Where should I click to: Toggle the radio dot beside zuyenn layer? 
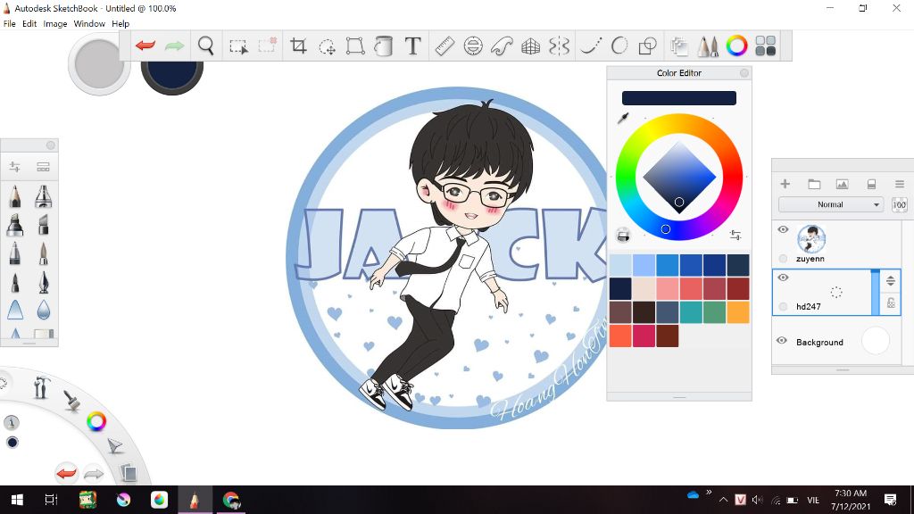783,258
